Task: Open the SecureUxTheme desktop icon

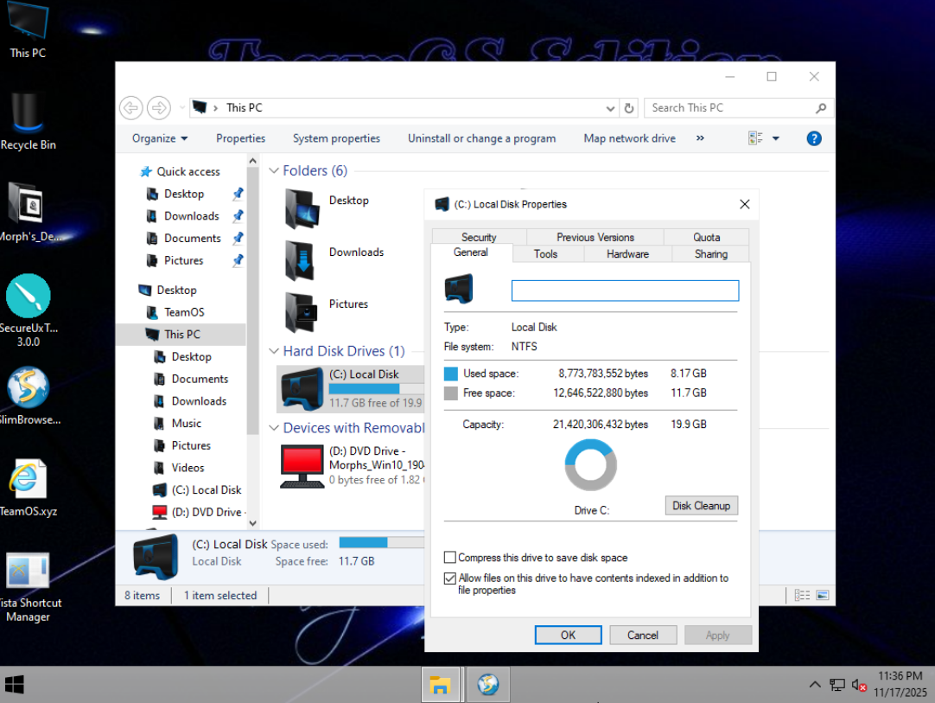Action: click(x=28, y=297)
